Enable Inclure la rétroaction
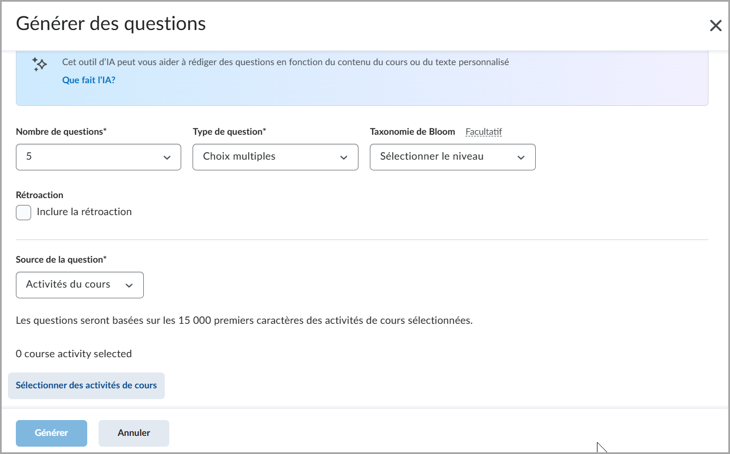730x454 pixels. point(23,212)
